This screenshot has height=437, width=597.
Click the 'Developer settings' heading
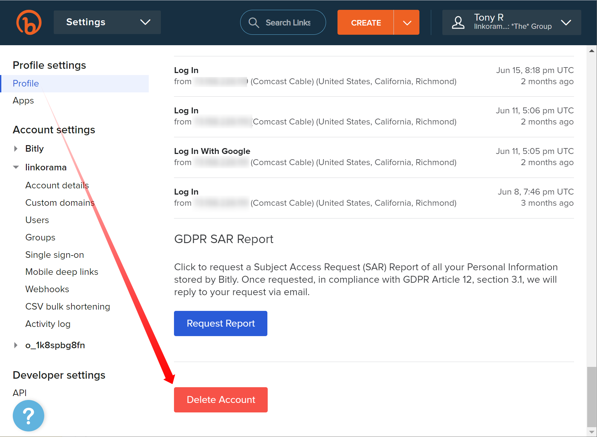pos(59,375)
